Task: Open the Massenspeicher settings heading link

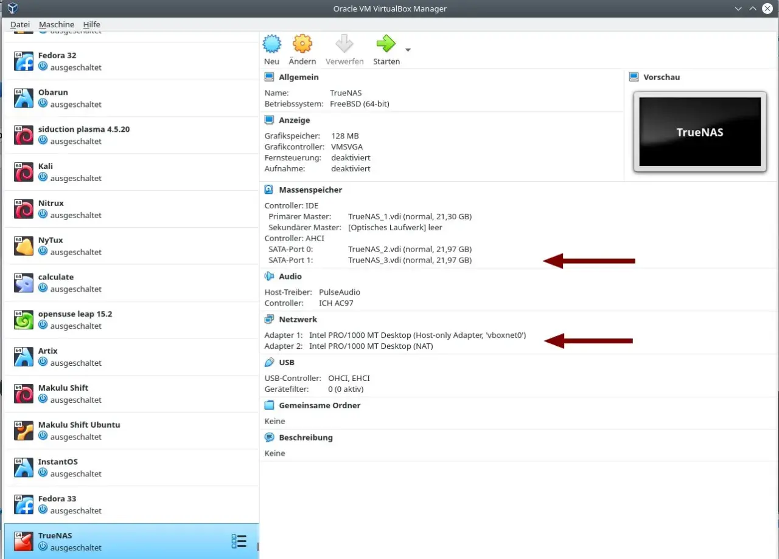Action: tap(310, 190)
